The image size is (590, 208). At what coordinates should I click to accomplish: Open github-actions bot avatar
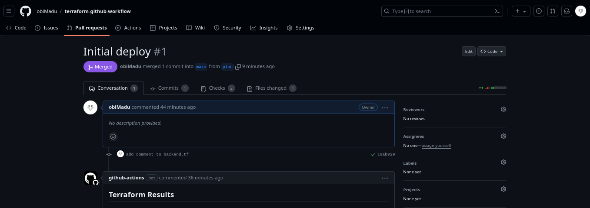click(90, 178)
